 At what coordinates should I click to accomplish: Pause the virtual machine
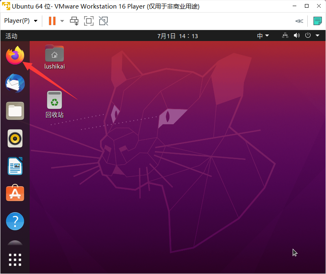click(x=52, y=21)
